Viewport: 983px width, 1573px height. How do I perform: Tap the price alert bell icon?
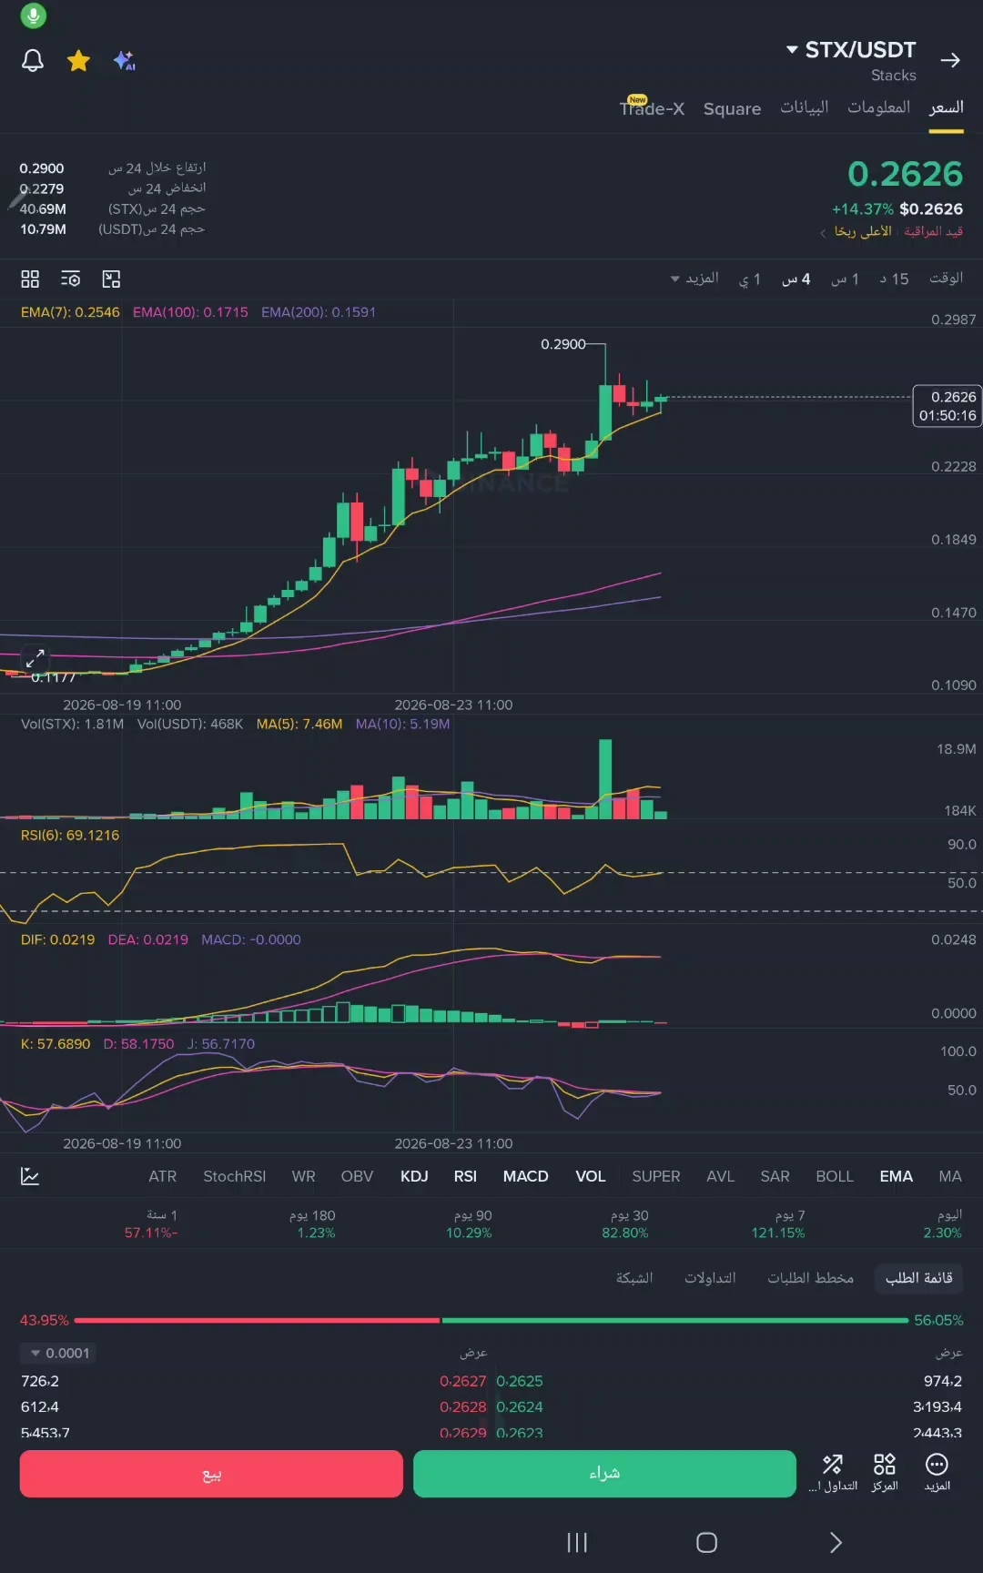point(33,61)
